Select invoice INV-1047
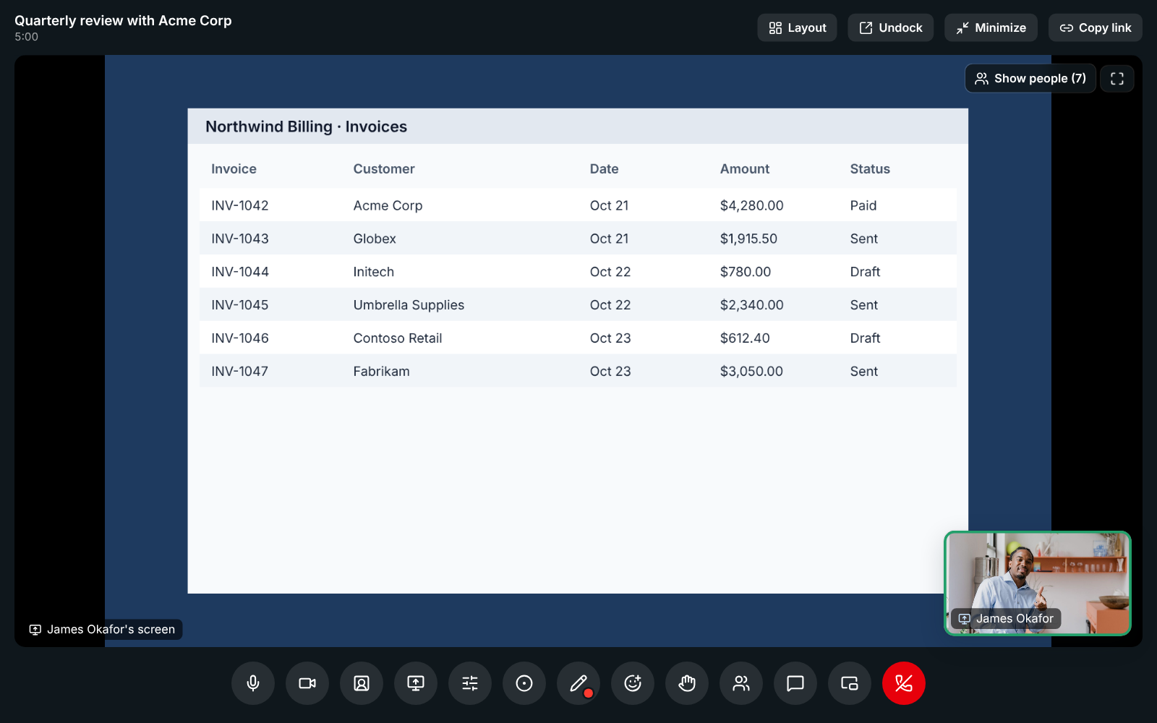The image size is (1157, 723). (x=240, y=372)
